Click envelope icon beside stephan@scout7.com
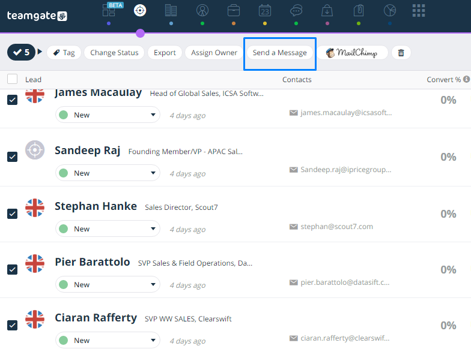 [x=293, y=227]
